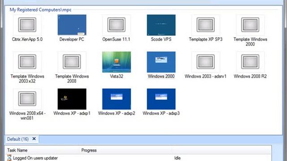The height and width of the screenshot is (161, 287).
Task: Click the Citrix XenApp 5.0 label
Action: [27, 39]
